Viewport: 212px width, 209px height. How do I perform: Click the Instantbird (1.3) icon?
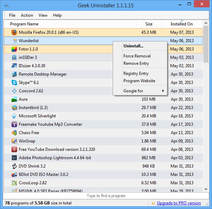point(14,108)
